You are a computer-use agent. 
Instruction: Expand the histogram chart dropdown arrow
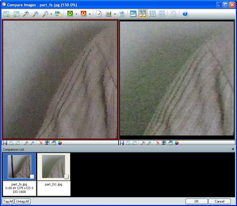click(115, 14)
